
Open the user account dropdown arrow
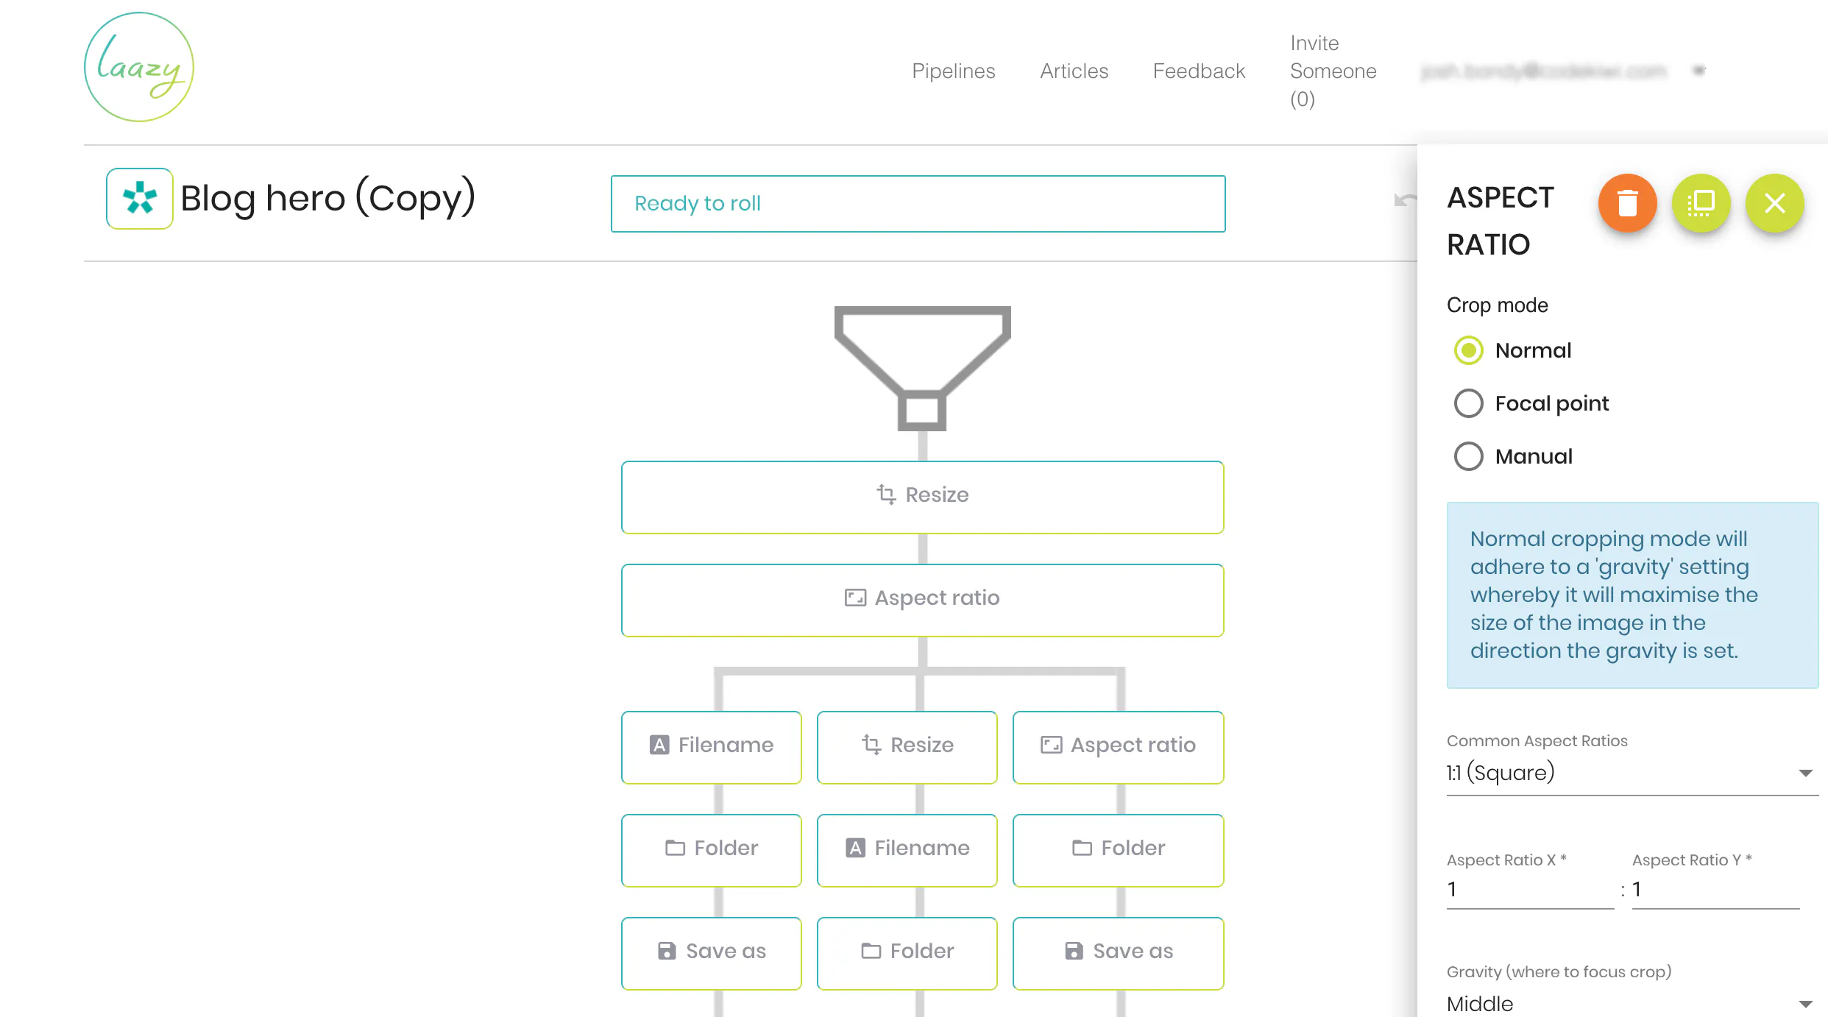(1699, 71)
